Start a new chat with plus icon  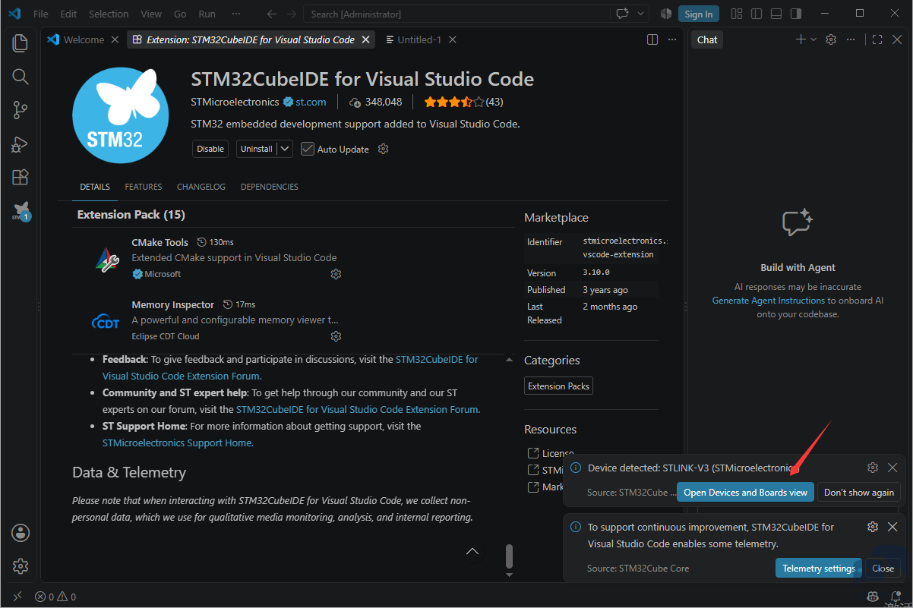[801, 39]
